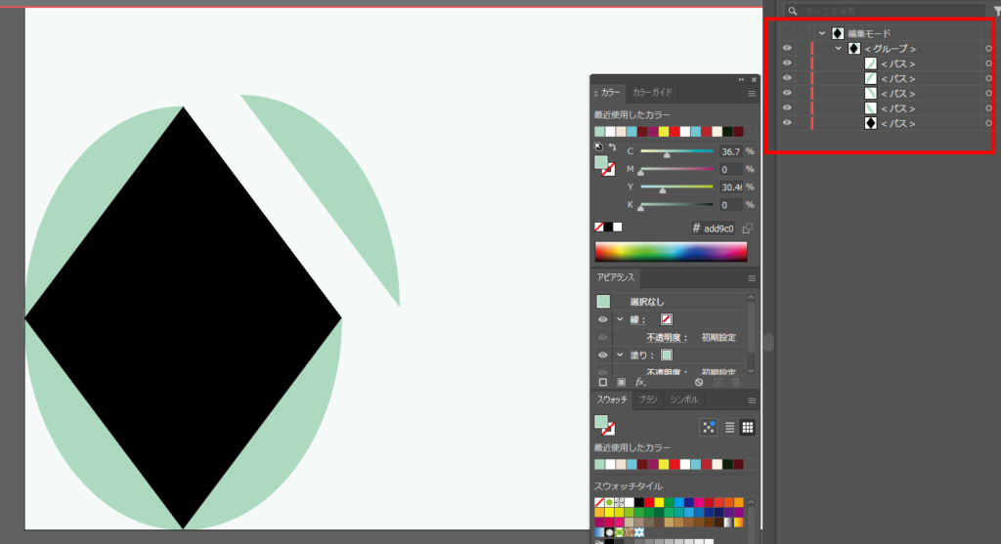Open the ブラシ tab
The width and height of the screenshot is (1001, 544).
tap(647, 400)
